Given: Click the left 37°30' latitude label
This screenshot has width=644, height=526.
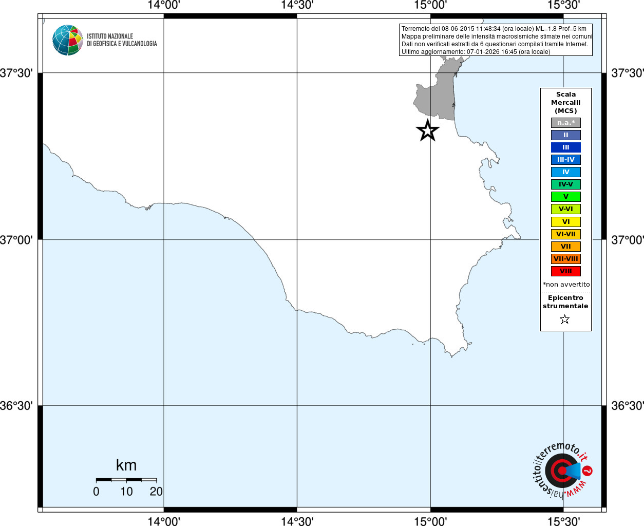Looking at the screenshot, I should click(x=16, y=73).
